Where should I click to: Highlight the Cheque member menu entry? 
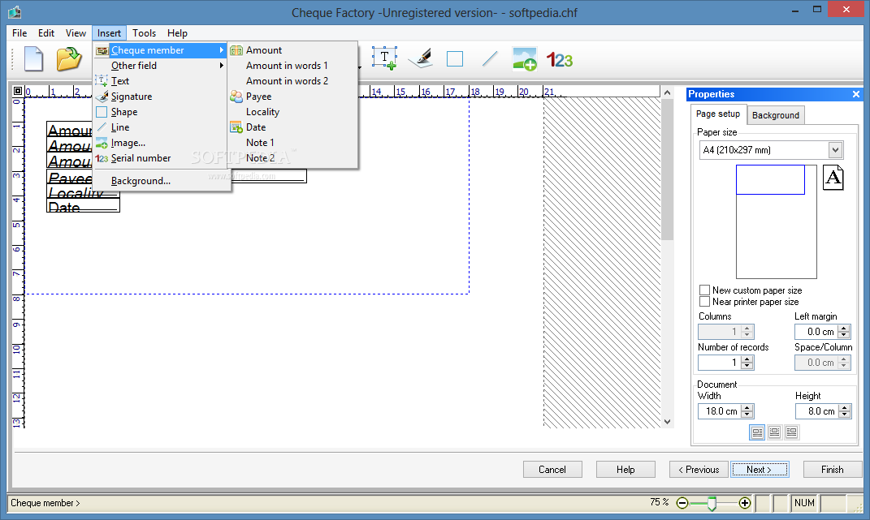click(162, 50)
